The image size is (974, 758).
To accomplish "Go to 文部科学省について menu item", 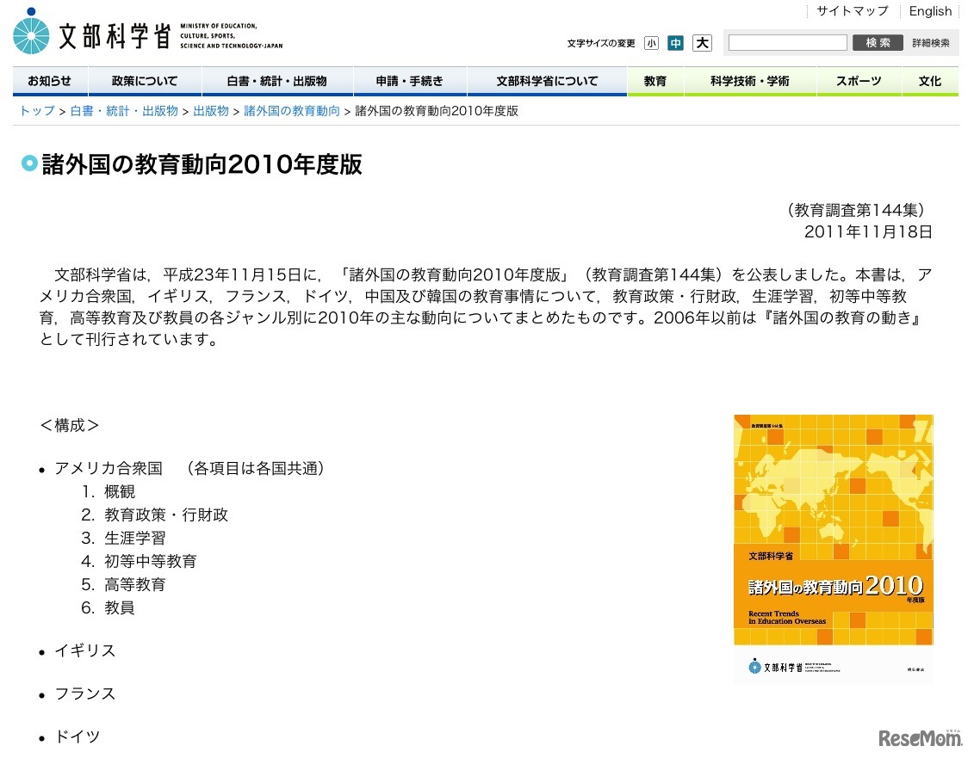I will (547, 81).
